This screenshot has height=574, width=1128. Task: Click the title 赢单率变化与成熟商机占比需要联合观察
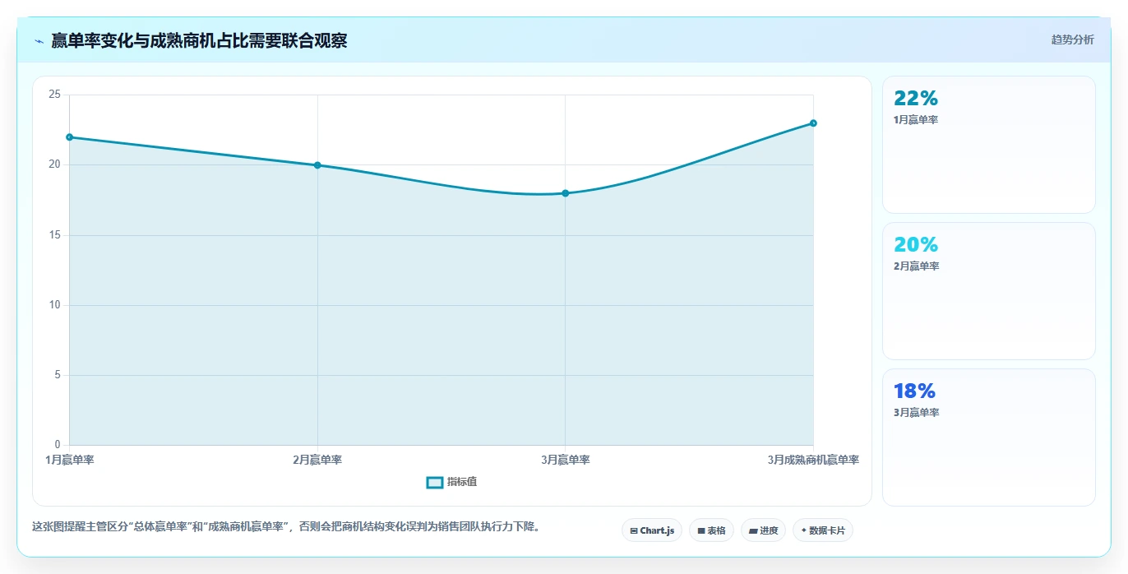(199, 41)
